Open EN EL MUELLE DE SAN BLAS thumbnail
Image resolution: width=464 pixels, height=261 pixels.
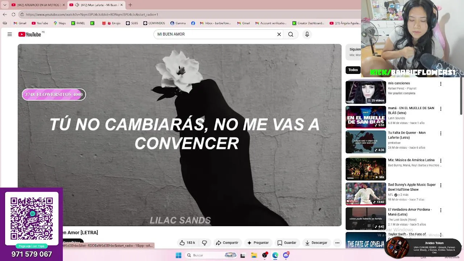366,117
